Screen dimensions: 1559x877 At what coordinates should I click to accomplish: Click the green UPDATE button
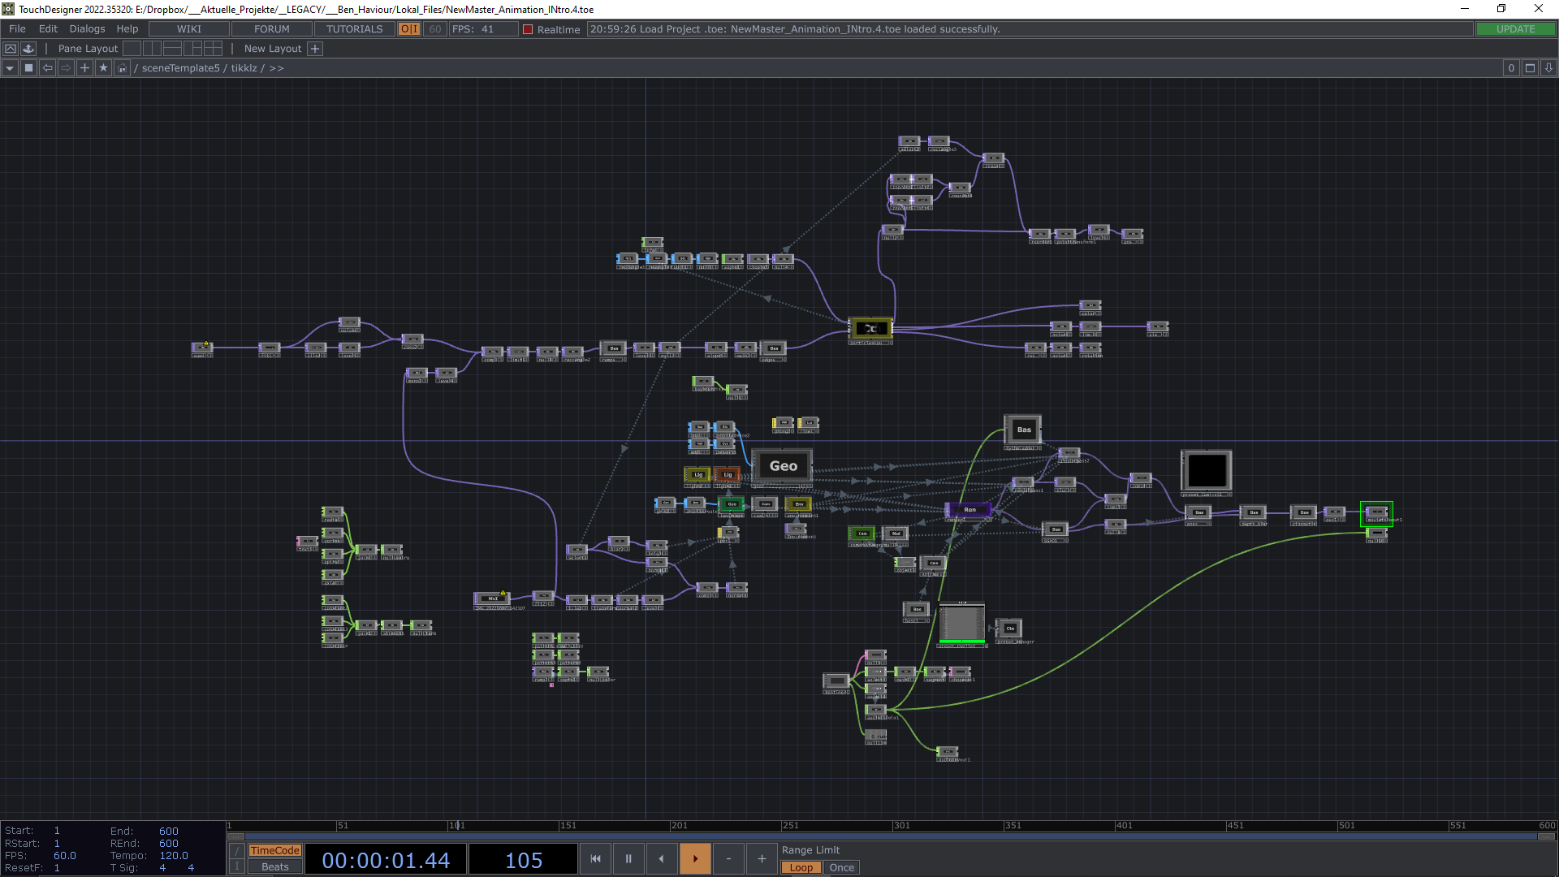(x=1515, y=28)
